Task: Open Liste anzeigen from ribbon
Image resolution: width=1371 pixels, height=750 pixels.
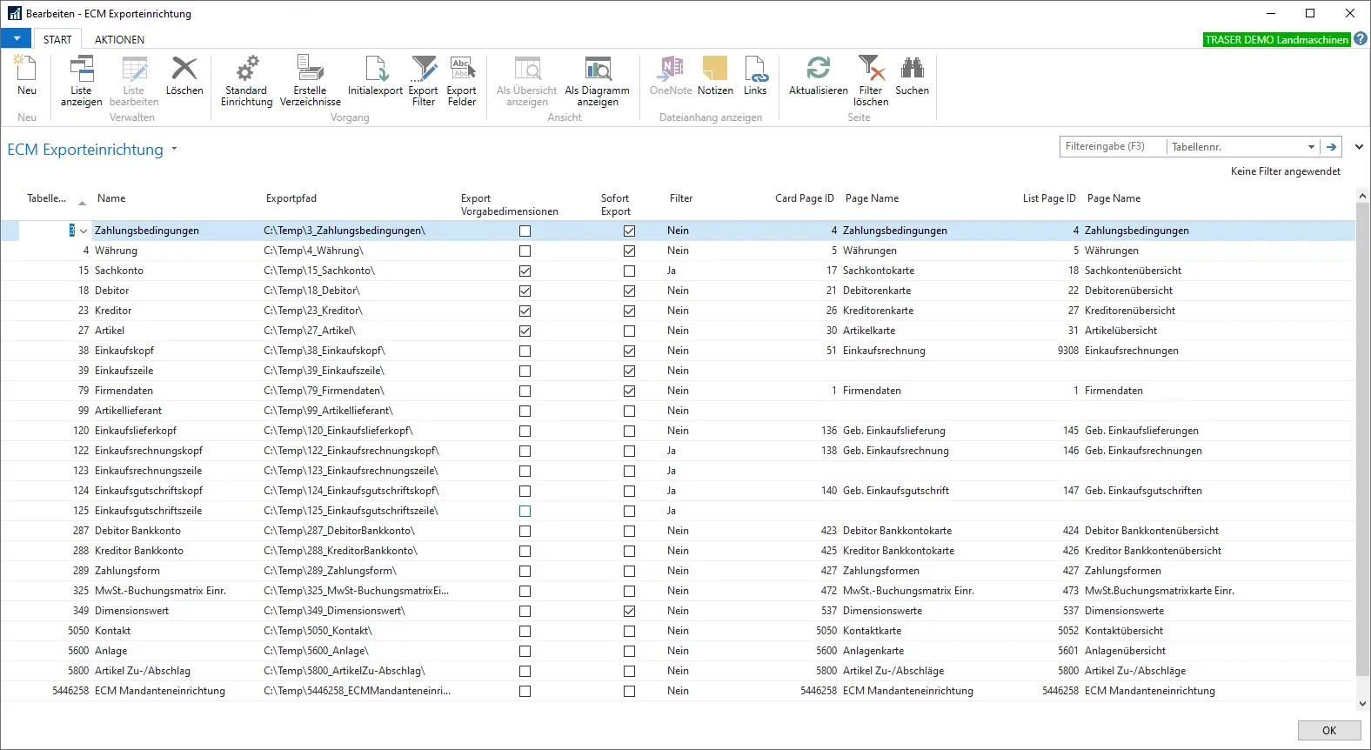Action: 81,81
